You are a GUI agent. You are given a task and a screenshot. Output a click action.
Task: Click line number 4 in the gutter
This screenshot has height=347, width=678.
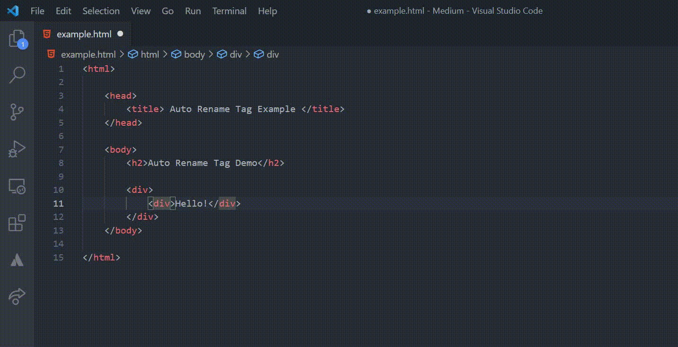point(61,109)
